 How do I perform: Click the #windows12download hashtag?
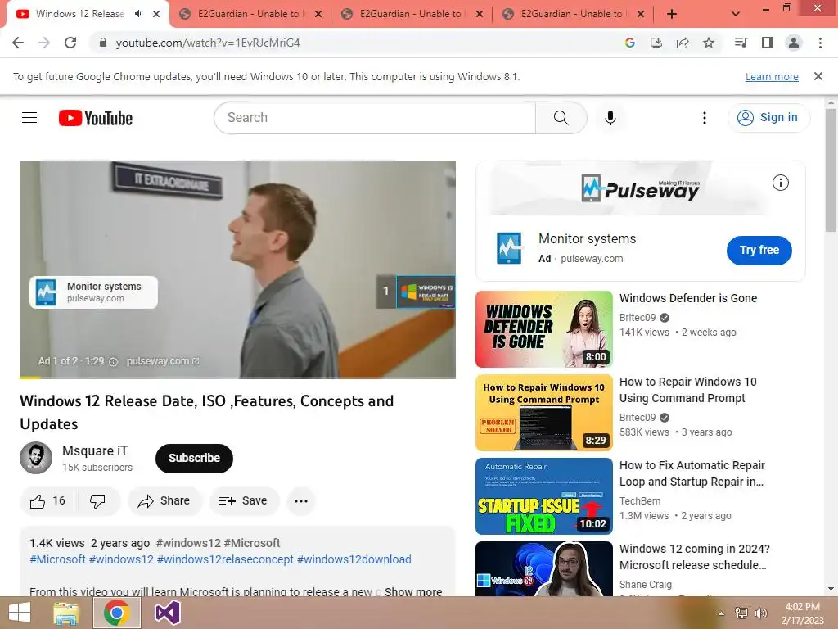(354, 559)
